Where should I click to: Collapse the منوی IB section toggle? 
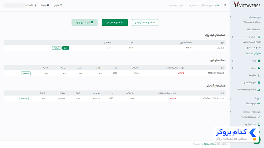[230, 98]
